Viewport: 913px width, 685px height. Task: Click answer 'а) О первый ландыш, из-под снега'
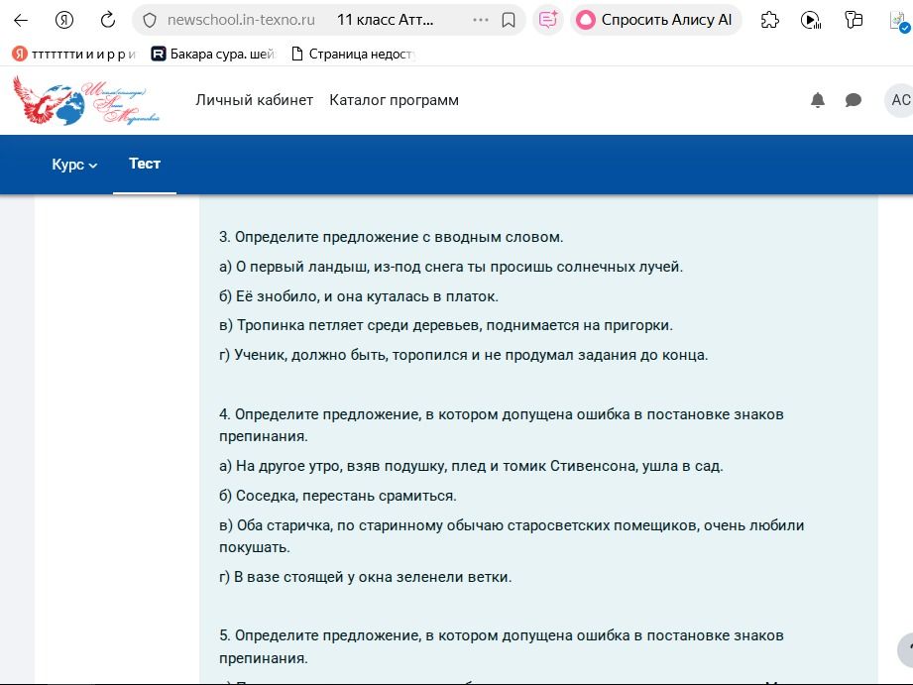pos(451,267)
